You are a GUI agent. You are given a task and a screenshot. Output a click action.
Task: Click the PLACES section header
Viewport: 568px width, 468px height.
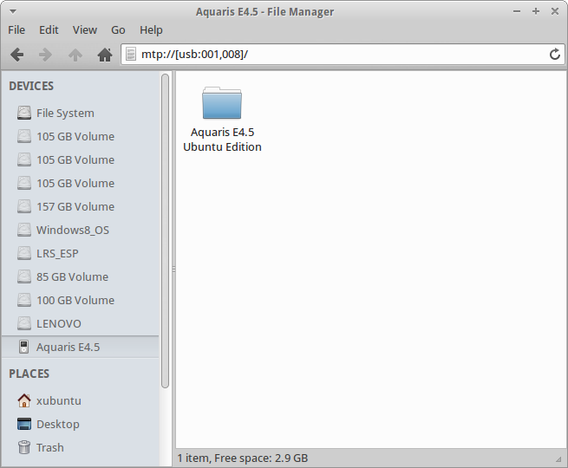pos(29,374)
